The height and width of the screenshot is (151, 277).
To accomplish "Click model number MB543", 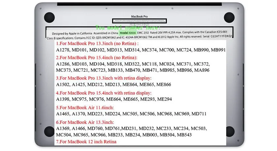I will [184, 135].
